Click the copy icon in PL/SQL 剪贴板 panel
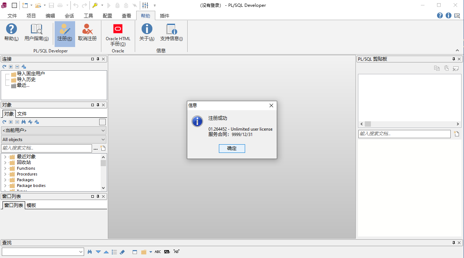Screen dimensions: 464x258 437,68
